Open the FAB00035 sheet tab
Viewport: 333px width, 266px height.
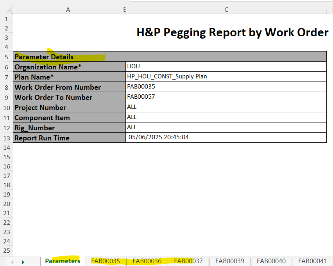point(106,261)
